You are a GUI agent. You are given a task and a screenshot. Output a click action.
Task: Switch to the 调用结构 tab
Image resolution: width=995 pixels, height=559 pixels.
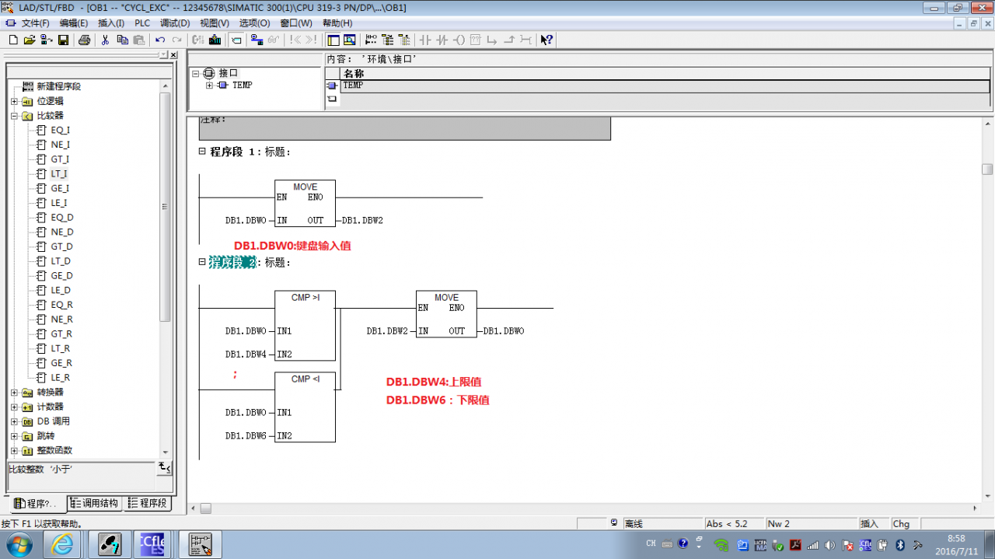(x=95, y=504)
